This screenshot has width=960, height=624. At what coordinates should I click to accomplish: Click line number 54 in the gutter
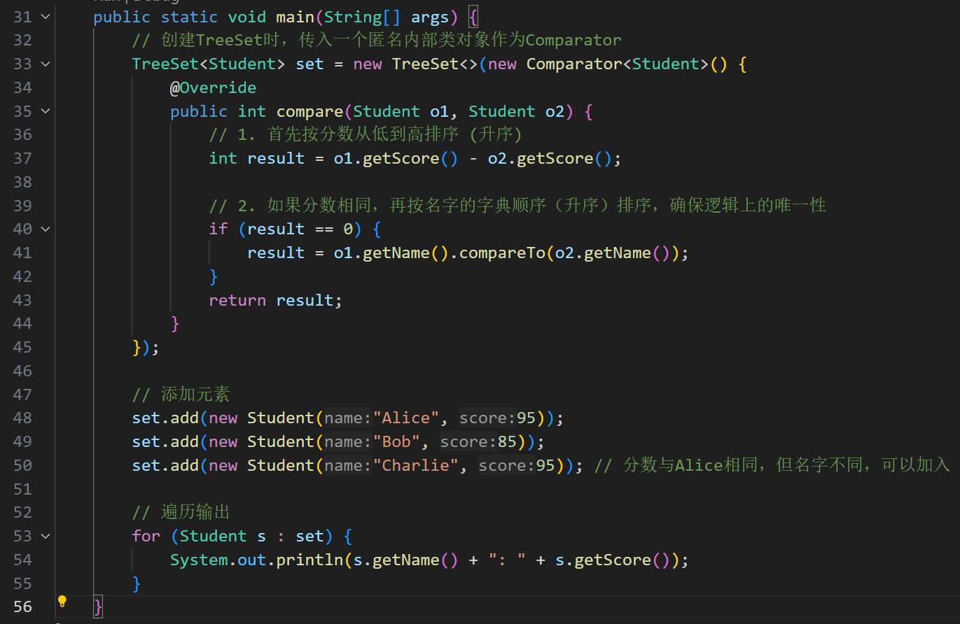[22, 560]
